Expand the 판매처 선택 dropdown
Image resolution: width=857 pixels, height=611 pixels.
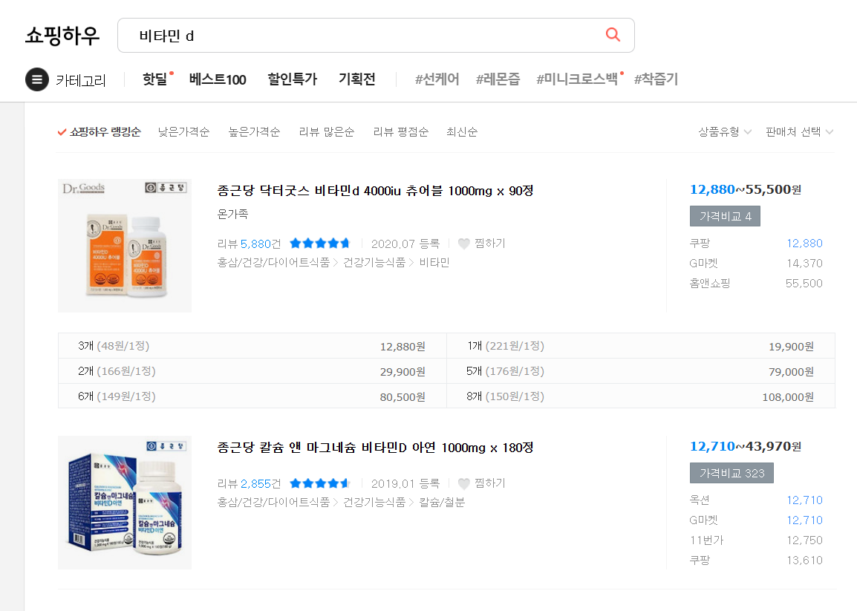coord(799,131)
